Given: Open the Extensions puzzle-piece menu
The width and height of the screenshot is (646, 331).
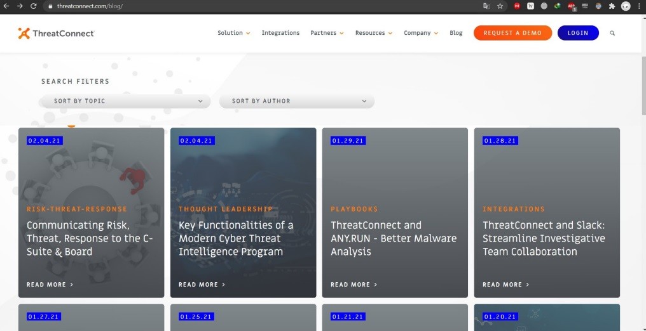Looking at the screenshot, I should pos(612,6).
